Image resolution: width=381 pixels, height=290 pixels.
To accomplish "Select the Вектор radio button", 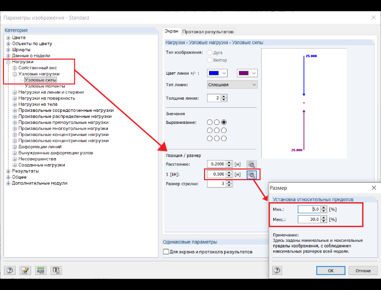I will click(210, 60).
